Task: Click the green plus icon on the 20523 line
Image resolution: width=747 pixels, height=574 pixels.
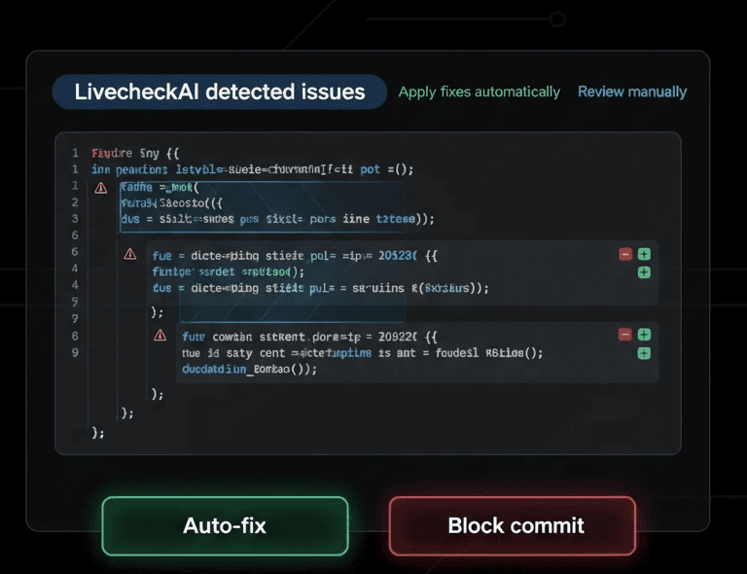Action: [x=644, y=254]
